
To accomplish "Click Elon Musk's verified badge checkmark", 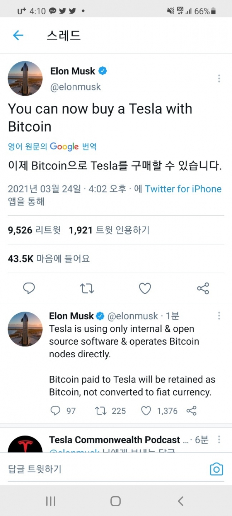I will pos(102,71).
